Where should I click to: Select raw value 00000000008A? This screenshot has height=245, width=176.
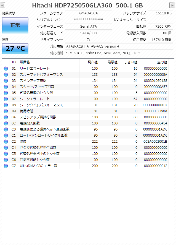pyautogui.click(x=155, y=75)
